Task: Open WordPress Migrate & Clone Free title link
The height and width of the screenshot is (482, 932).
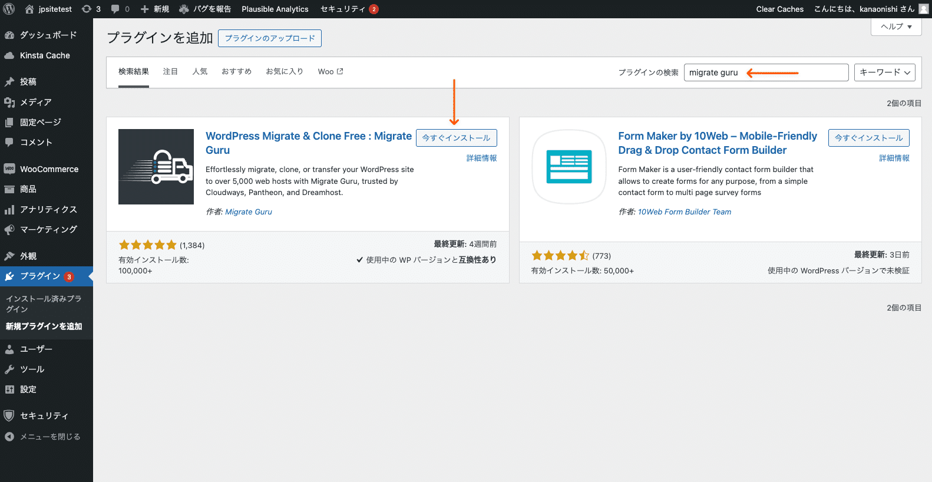Action: [309, 143]
